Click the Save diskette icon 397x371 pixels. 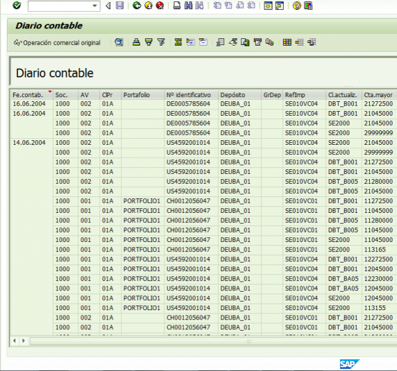[x=120, y=5]
